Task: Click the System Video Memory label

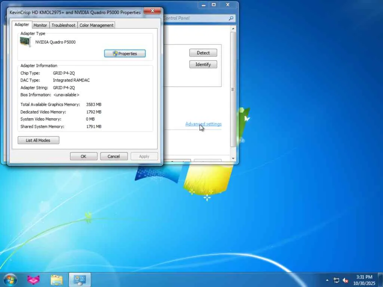Action: point(41,119)
